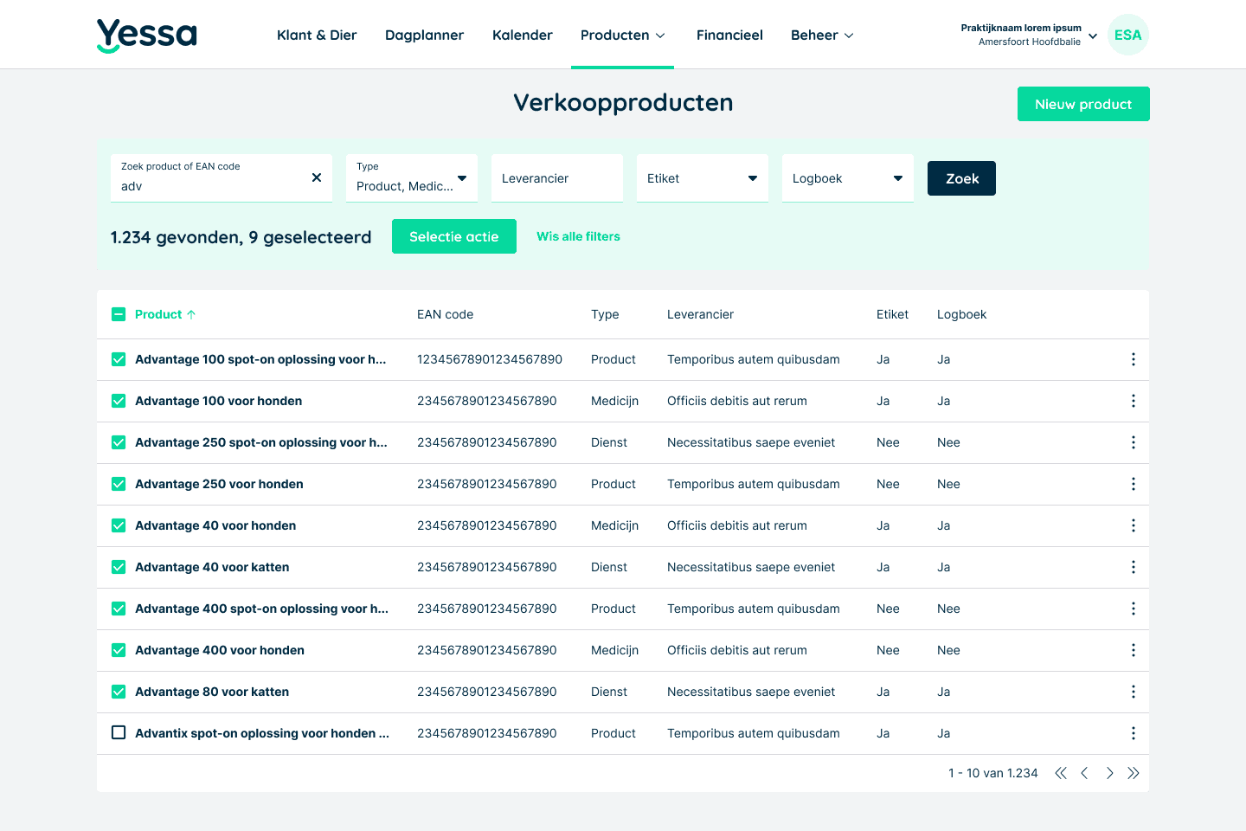Uncheck Advantage 80 voor katten row

(x=119, y=692)
